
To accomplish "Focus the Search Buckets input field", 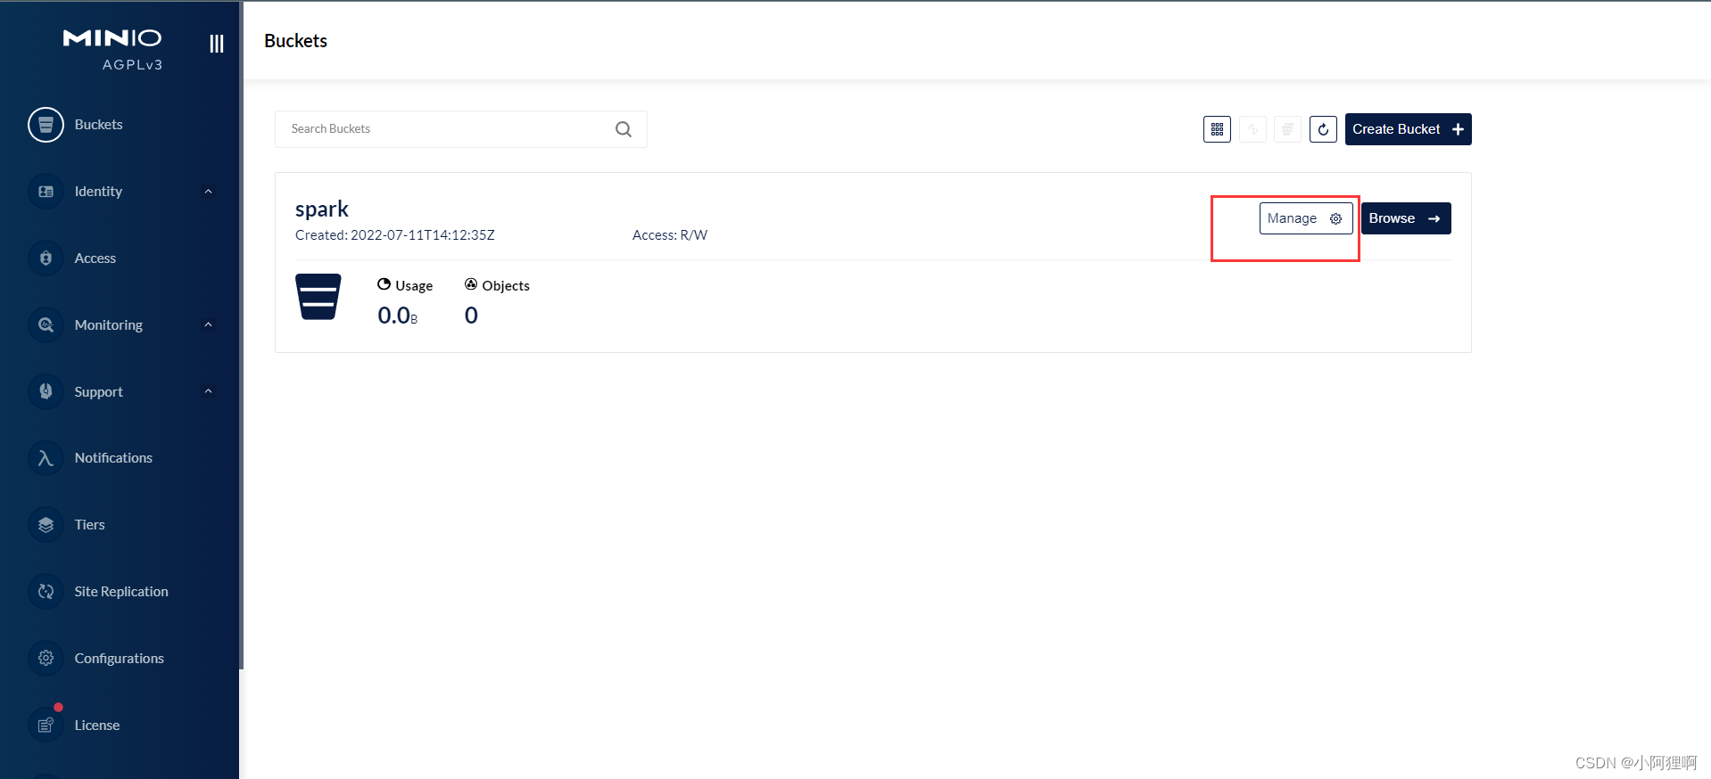I will (x=461, y=129).
